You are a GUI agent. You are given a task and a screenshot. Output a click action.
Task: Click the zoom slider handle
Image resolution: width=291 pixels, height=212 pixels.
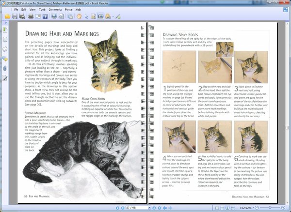270,208
